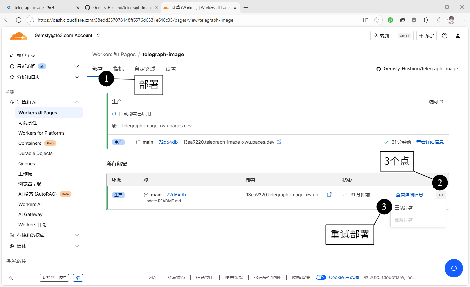Click the 转到... search box
The width and height of the screenshot is (470, 287).
pyautogui.click(x=392, y=36)
